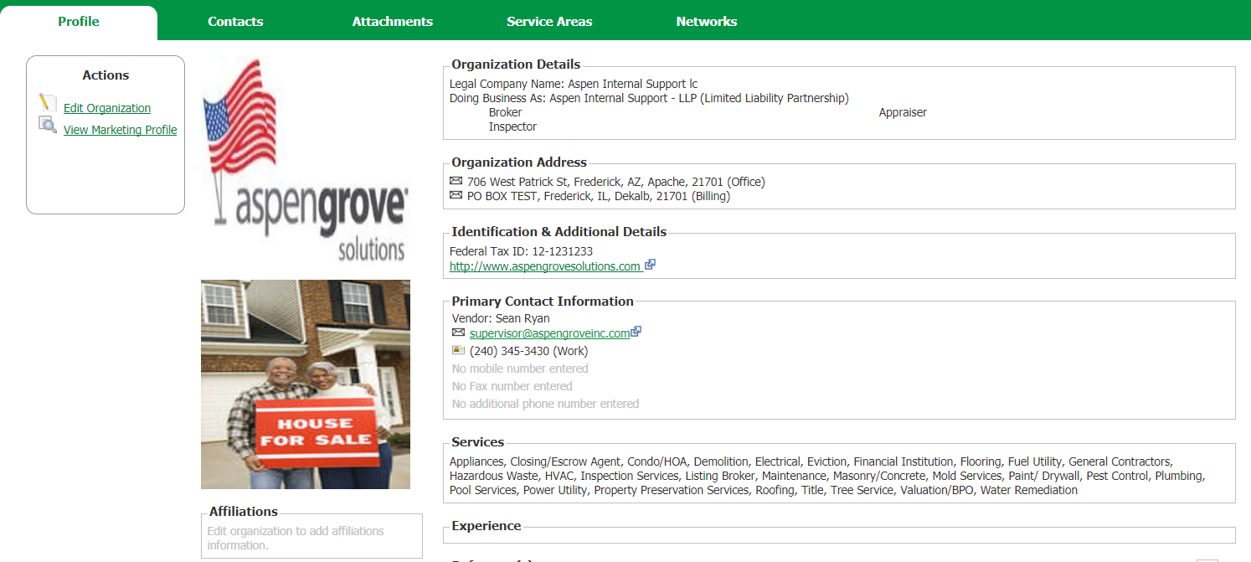Click the Identification & Additional Details heading

coord(559,232)
